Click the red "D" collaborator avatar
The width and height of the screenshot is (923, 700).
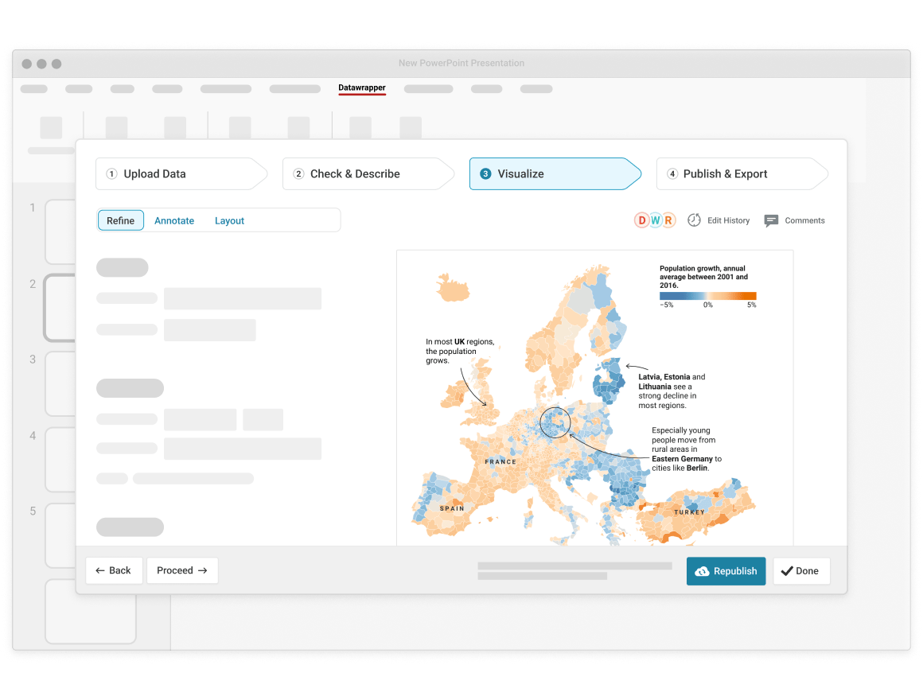[641, 220]
